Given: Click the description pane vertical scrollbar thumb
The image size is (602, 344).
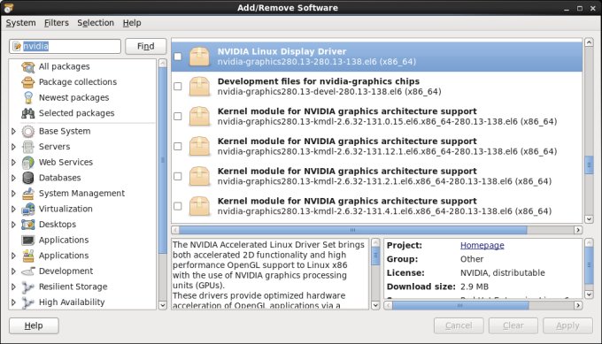Looking at the screenshot, I should tap(375, 256).
